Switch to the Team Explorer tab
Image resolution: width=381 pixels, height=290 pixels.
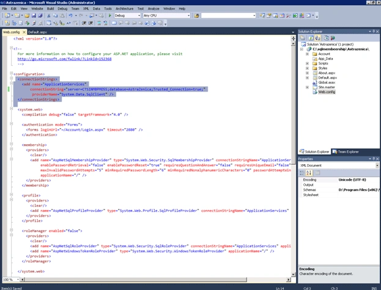(x=346, y=152)
